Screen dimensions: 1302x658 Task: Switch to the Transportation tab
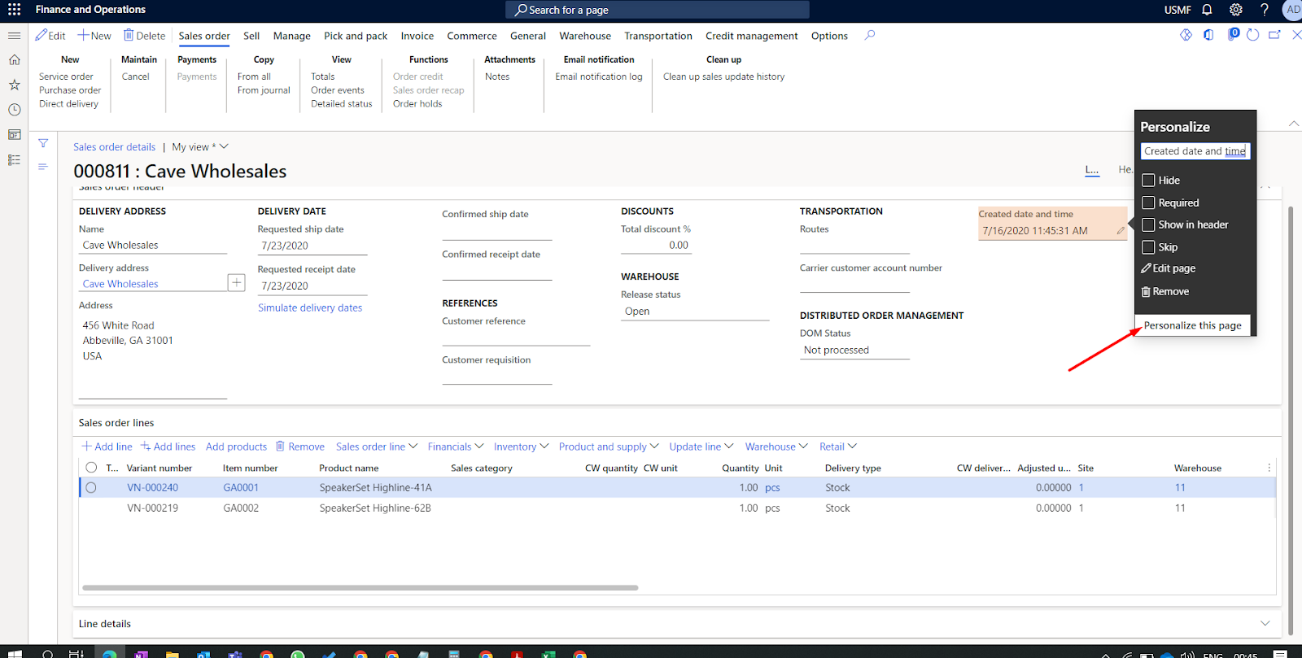click(658, 36)
